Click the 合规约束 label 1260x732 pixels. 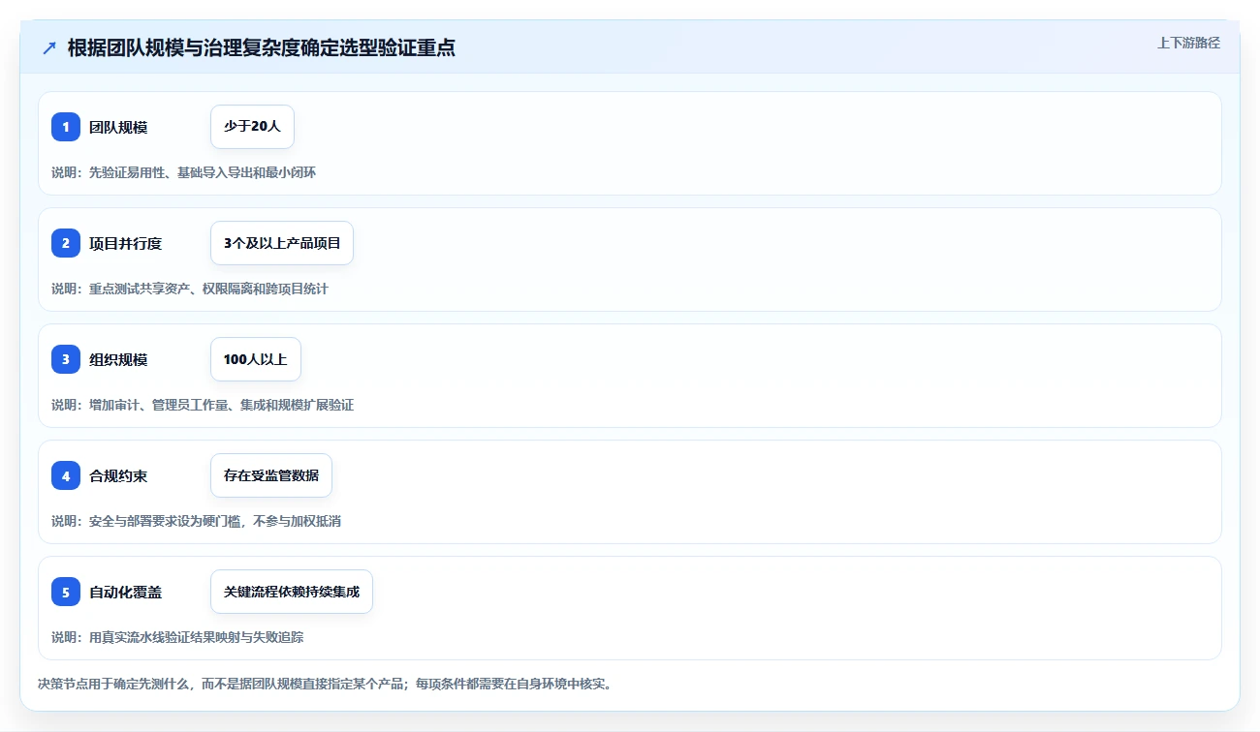[118, 475]
